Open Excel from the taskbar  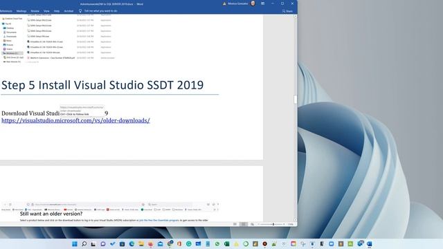[x=226, y=243]
